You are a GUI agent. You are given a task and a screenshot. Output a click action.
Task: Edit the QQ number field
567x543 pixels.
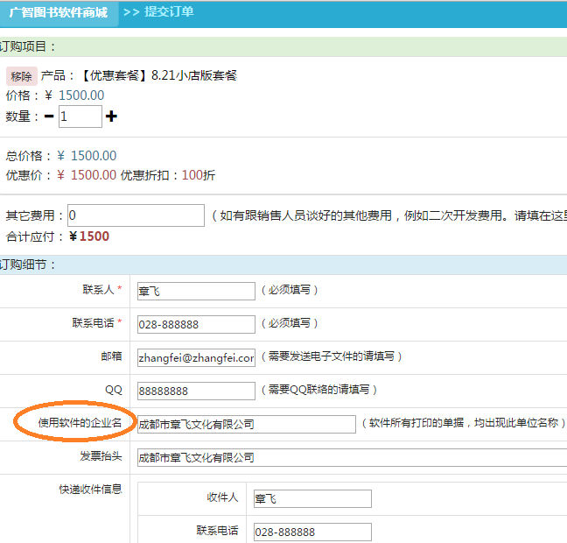196,391
